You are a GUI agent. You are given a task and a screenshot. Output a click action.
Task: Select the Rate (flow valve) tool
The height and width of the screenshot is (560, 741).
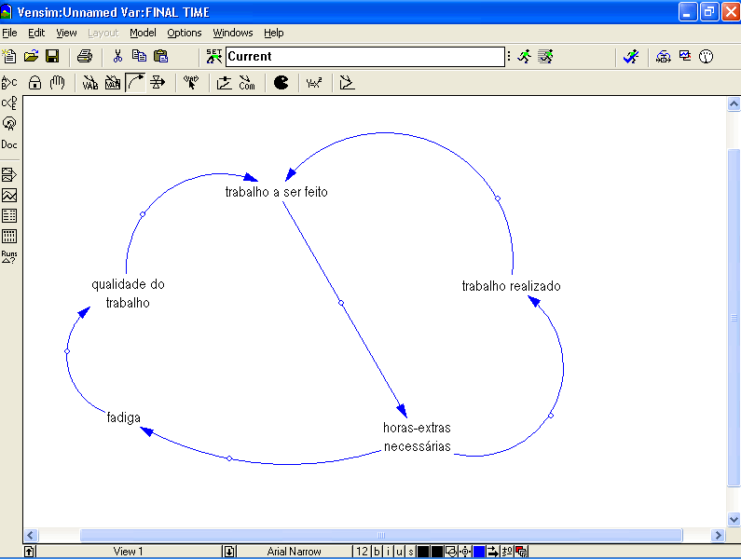158,83
